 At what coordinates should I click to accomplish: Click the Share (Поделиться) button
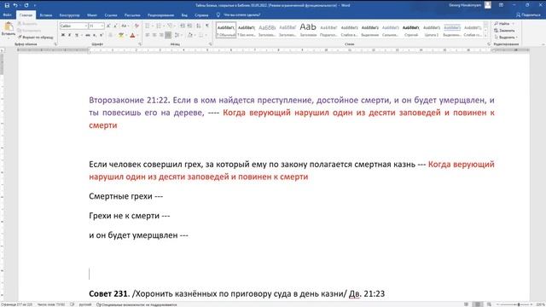click(528, 15)
